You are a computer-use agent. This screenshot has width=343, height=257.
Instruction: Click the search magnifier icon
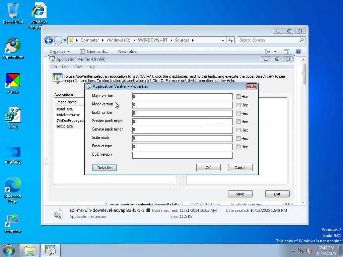click(x=301, y=40)
